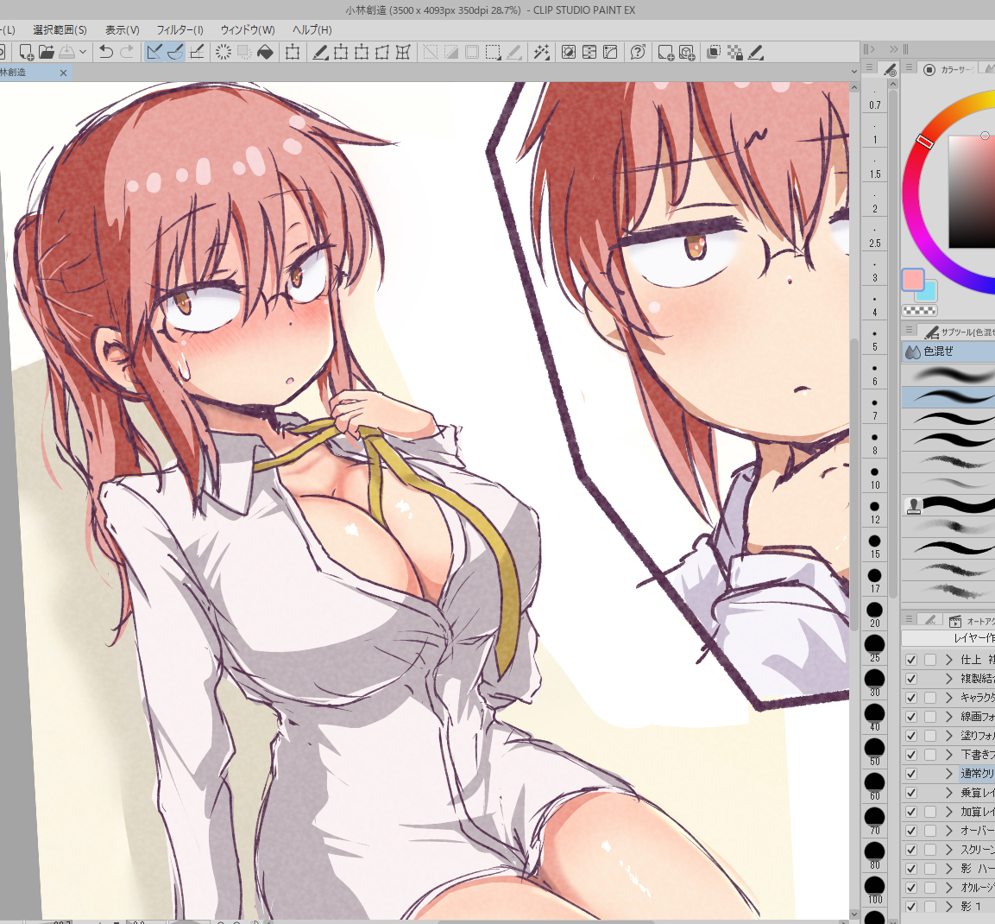Expand the オクルージ auto action row
995x924 pixels.
[x=949, y=887]
